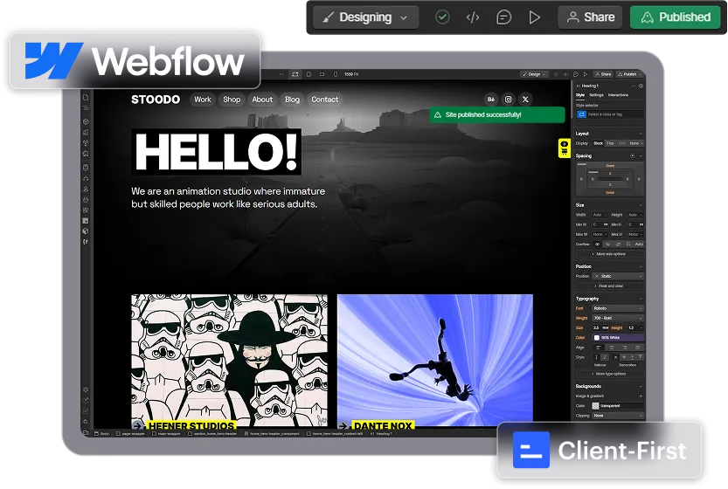The width and height of the screenshot is (728, 489).
Task: Click the Behance icon in site header
Action: pos(491,100)
